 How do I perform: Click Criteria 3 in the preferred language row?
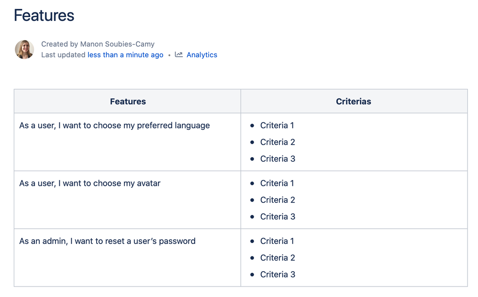point(278,159)
